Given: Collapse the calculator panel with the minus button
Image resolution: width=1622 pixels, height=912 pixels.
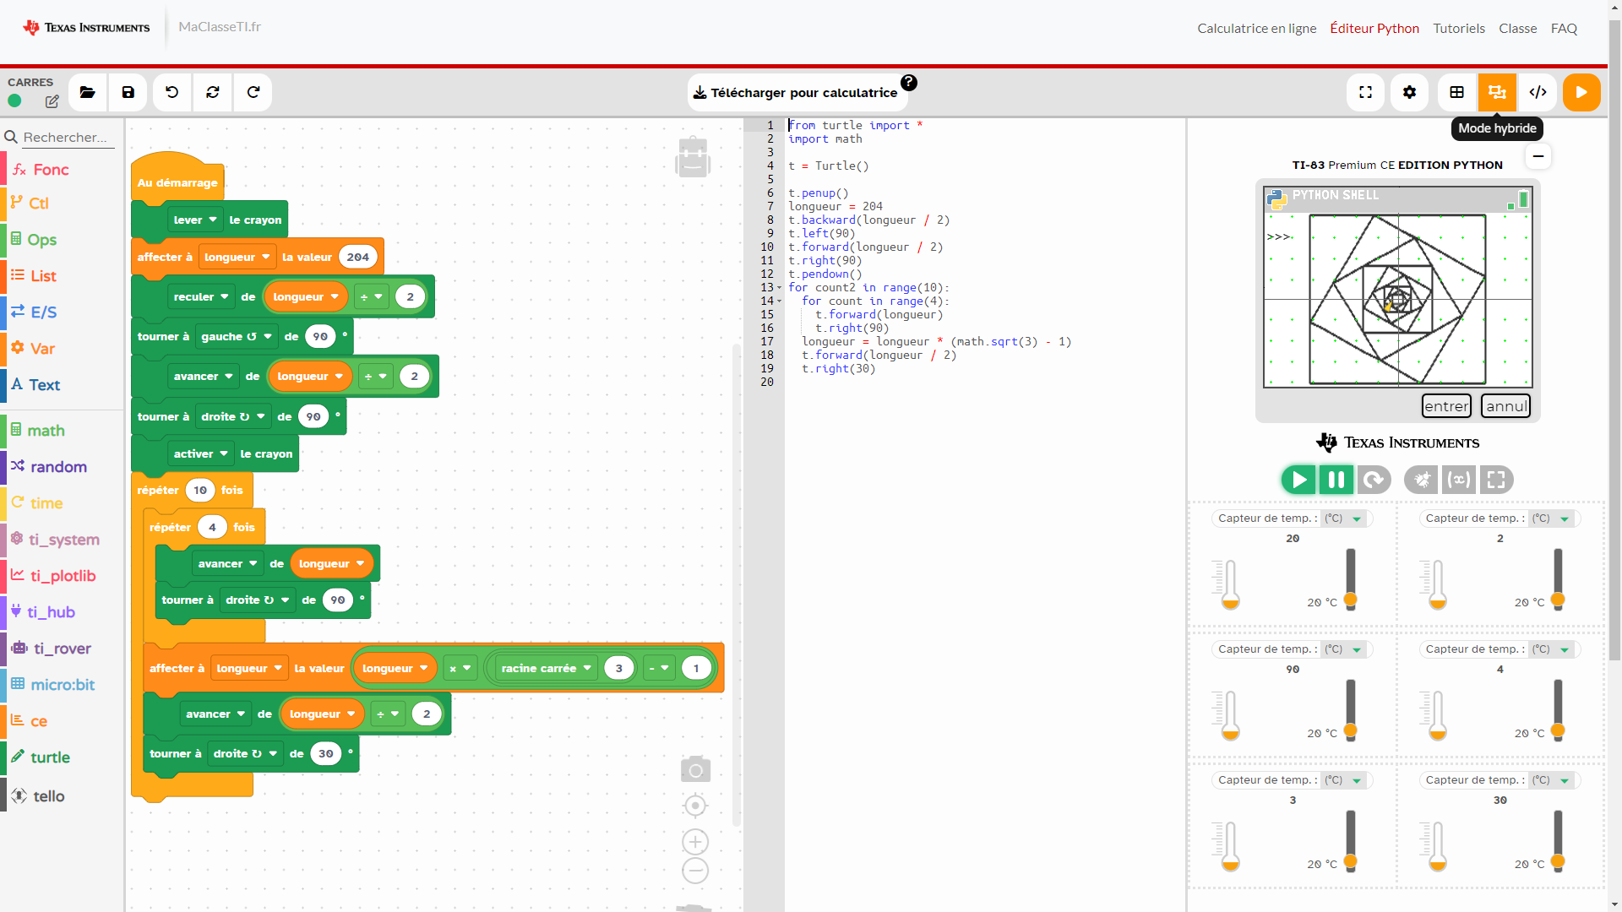Looking at the screenshot, I should pyautogui.click(x=1538, y=156).
